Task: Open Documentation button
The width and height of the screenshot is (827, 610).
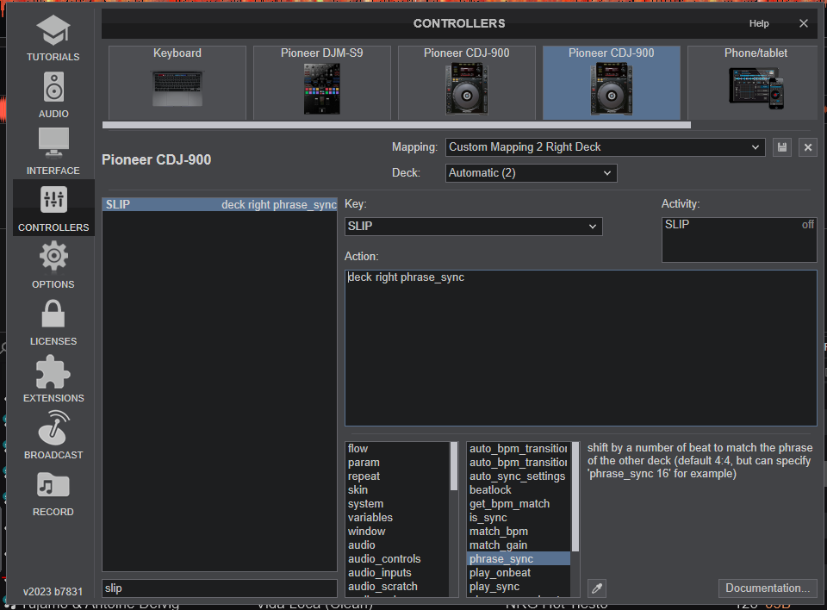Action: tap(768, 588)
